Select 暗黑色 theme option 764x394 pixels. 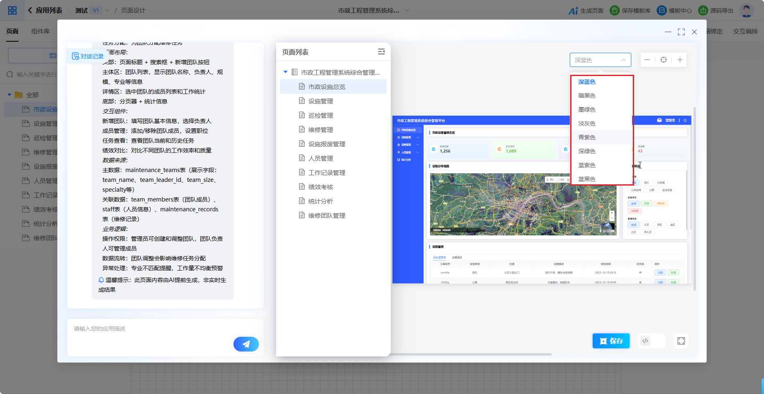coord(587,96)
